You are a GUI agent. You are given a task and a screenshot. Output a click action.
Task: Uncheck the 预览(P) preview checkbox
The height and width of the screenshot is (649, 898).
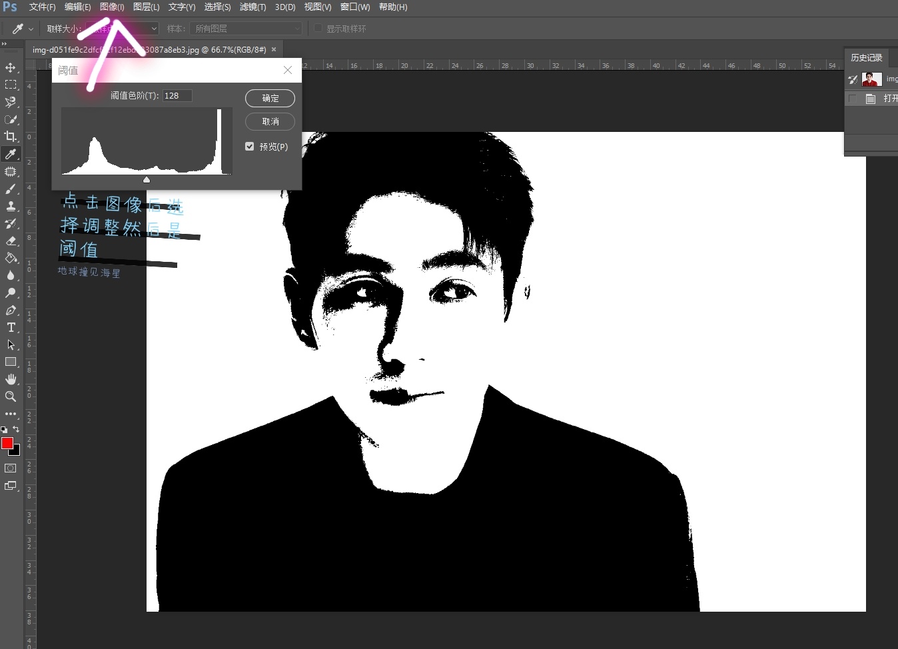coord(250,147)
